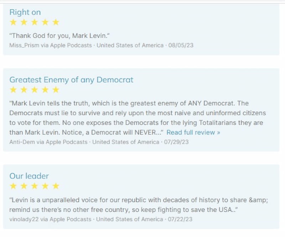Click the Levin is a unparalleled voice text
Image resolution: width=285 pixels, height=237 pixels.
pyautogui.click(x=139, y=205)
